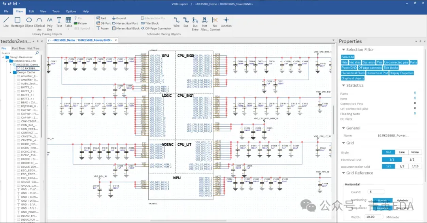Set Documentation Grid to 1/10
427x223 pixels.
pos(415,167)
